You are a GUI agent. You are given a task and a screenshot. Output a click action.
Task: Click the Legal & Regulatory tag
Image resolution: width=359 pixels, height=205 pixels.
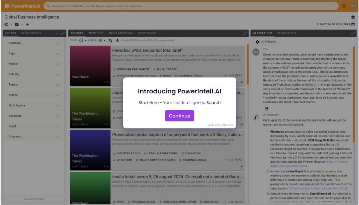click(161, 153)
